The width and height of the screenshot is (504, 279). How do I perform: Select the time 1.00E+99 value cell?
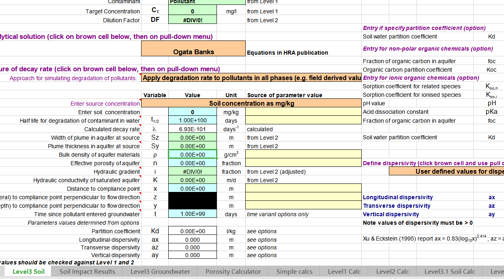pos(193,214)
